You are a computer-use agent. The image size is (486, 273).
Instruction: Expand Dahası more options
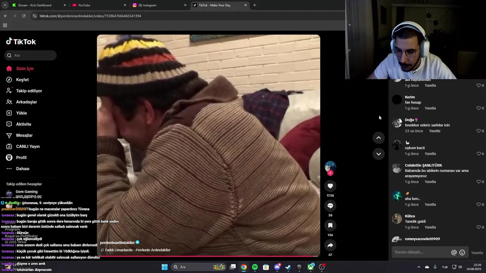(x=22, y=169)
